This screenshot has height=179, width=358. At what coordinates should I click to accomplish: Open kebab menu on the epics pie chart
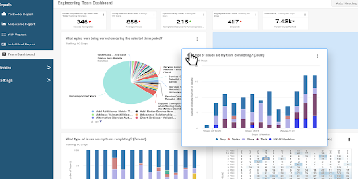(197, 39)
